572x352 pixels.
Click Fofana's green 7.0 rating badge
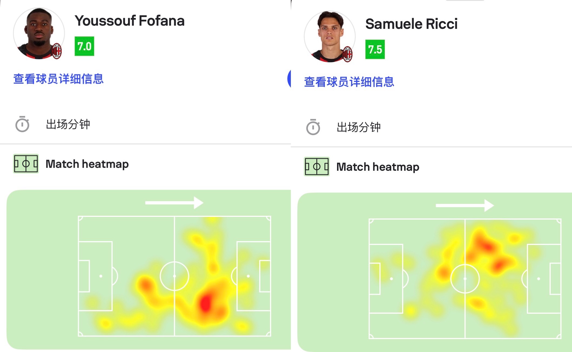85,46
